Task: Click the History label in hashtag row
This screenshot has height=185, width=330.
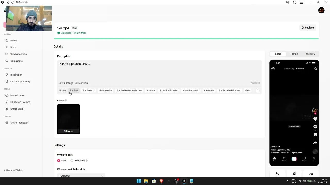Action: [63, 90]
